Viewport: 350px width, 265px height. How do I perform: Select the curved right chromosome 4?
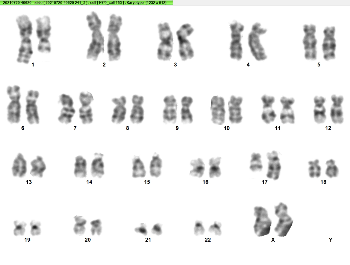click(257, 42)
